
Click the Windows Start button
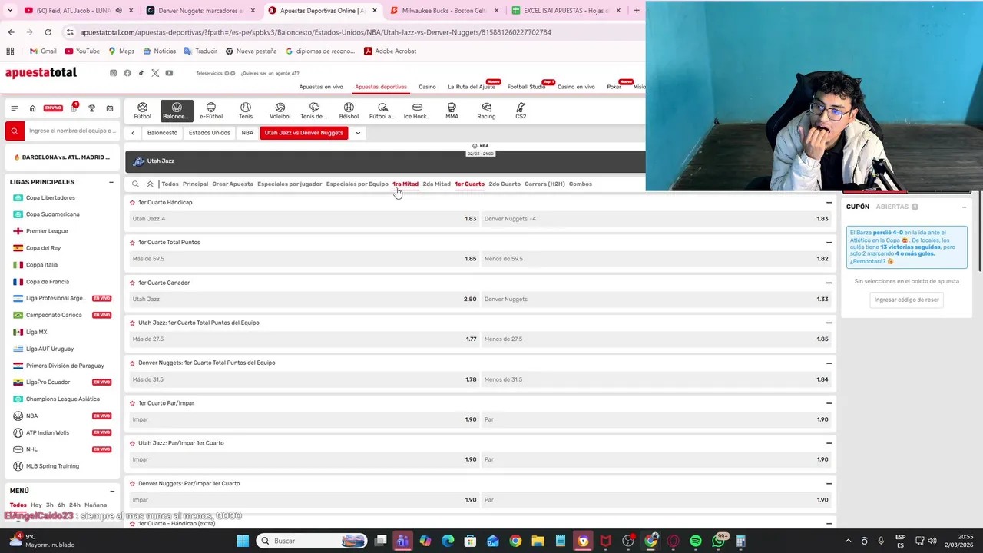[243, 541]
